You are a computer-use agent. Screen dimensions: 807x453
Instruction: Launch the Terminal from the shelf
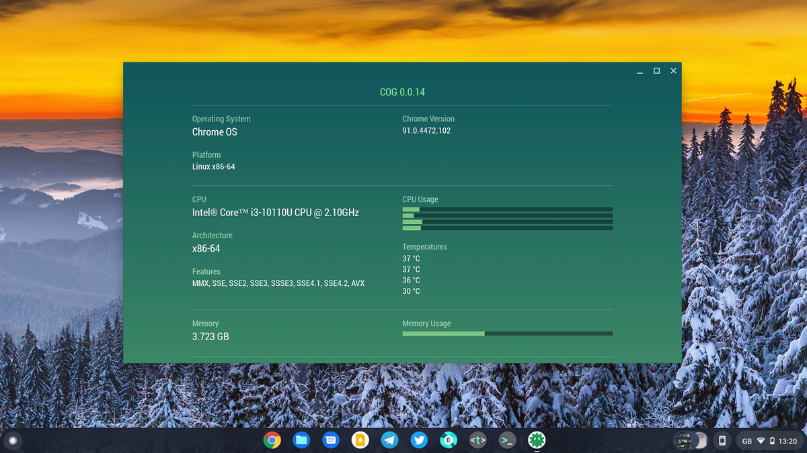pyautogui.click(x=506, y=440)
